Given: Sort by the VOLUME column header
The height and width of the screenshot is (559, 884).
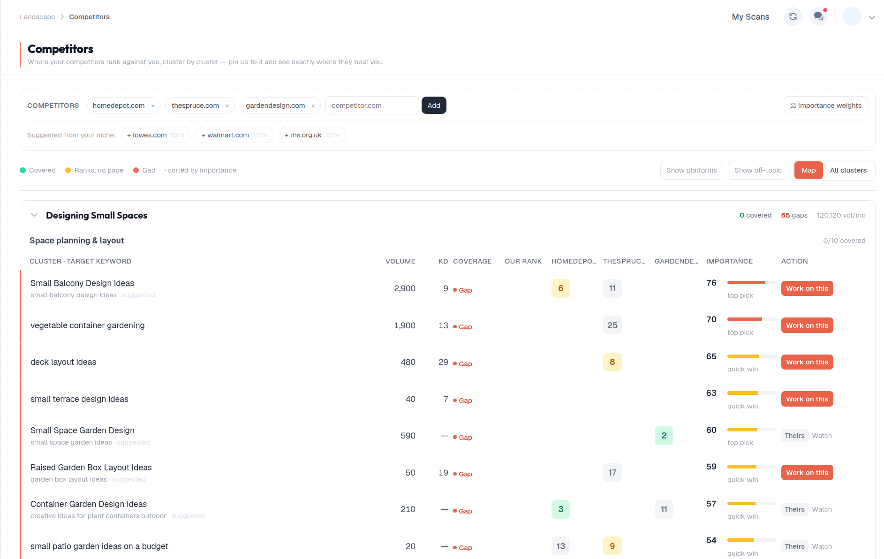Looking at the screenshot, I should coord(400,261).
